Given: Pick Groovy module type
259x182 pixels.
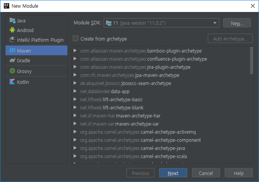Looking at the screenshot, I should [x=36, y=71].
